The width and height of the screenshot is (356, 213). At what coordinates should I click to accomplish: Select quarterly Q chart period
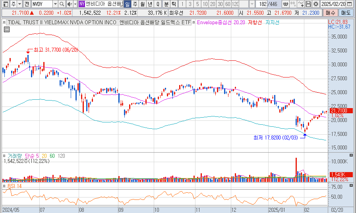tap(158, 4)
